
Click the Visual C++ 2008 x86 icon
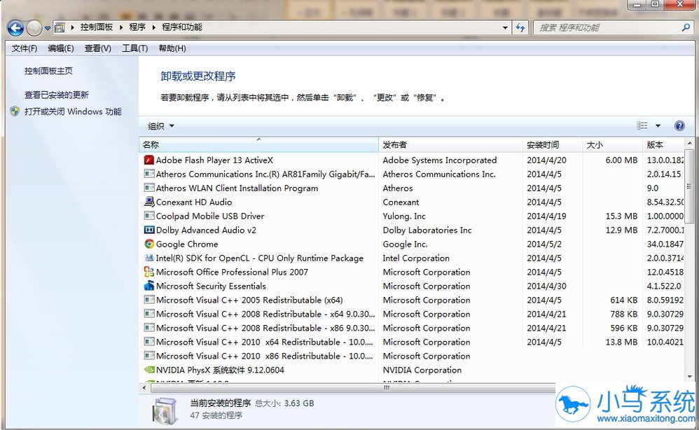point(149,328)
